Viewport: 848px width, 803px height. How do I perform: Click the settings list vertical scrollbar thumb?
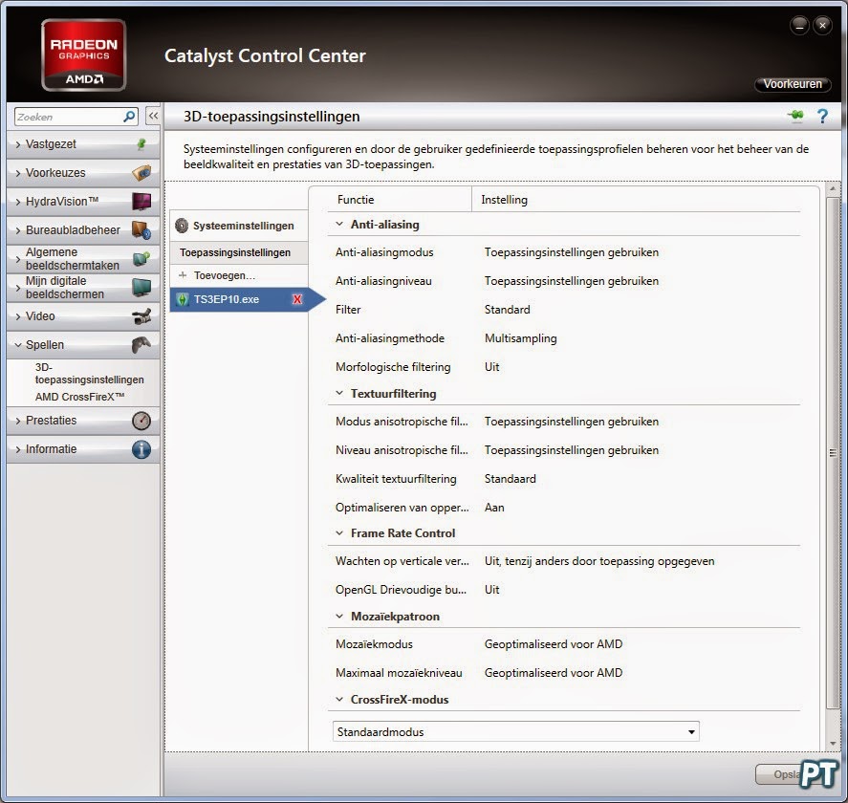pyautogui.click(x=833, y=453)
